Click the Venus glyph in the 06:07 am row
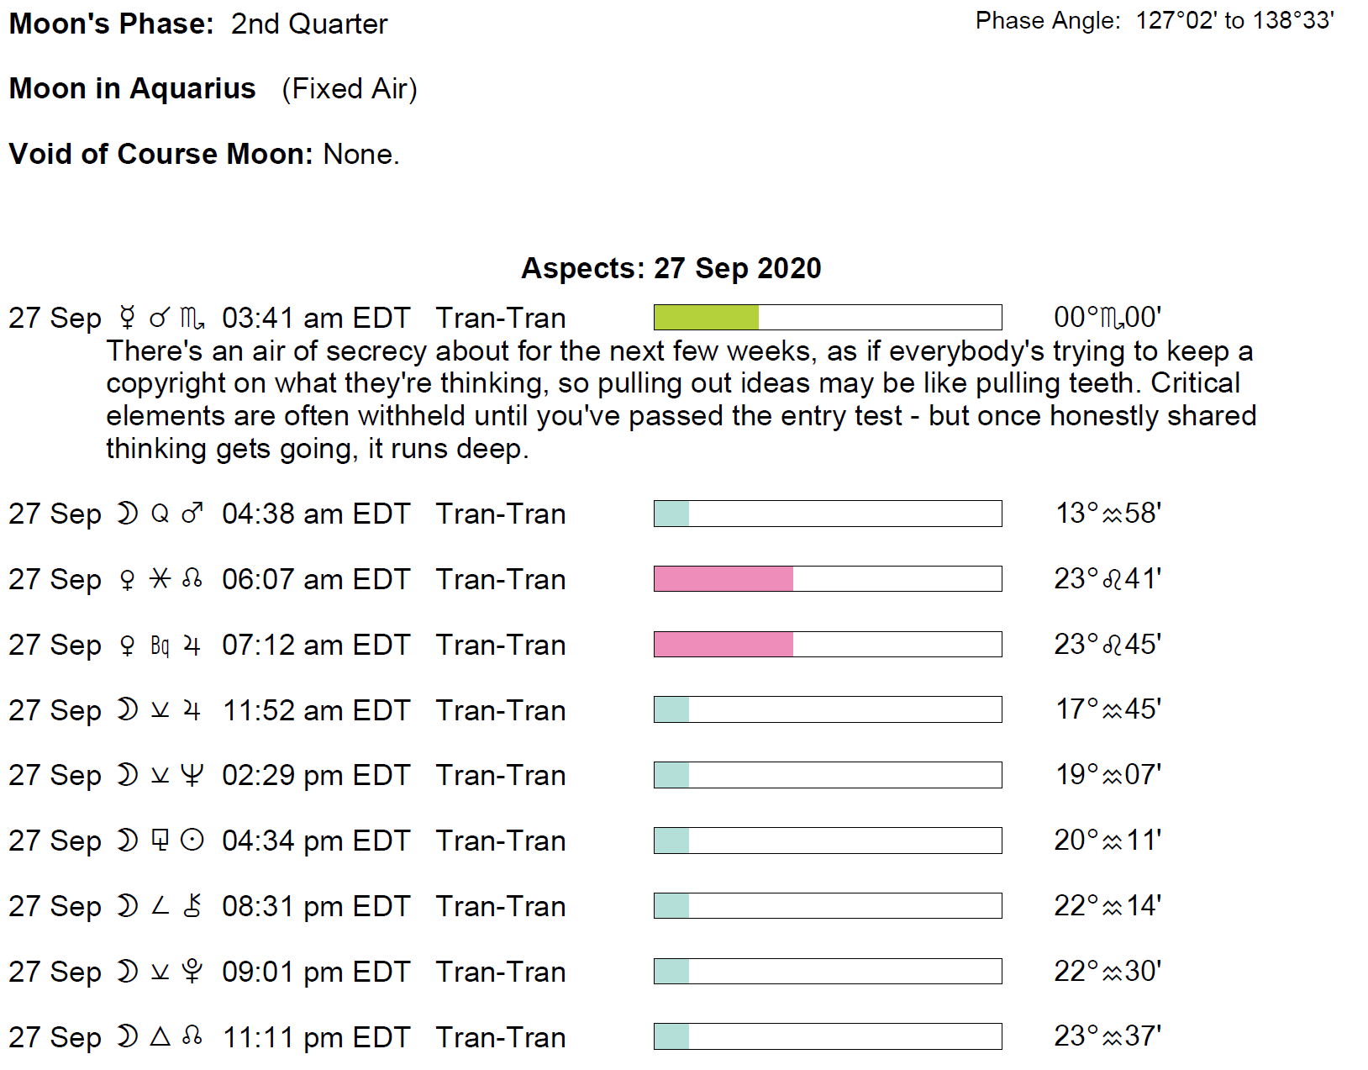 pyautogui.click(x=127, y=580)
